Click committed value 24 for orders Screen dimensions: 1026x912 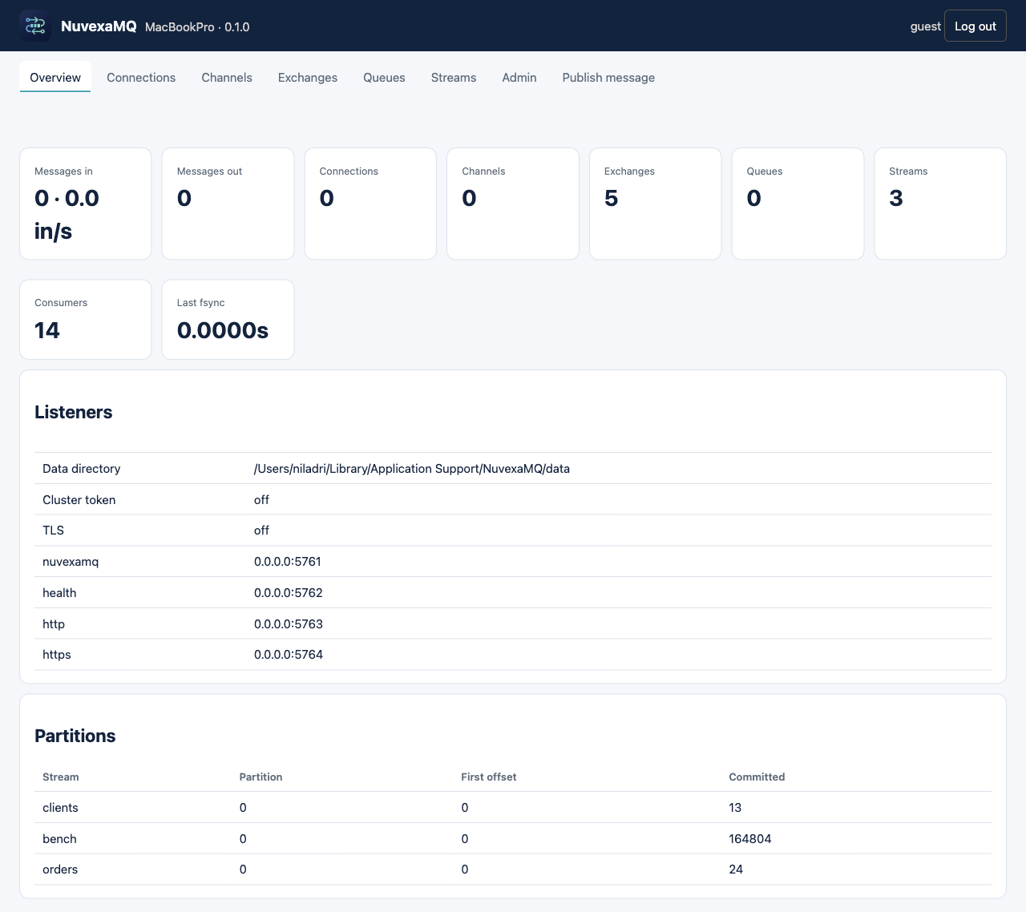click(x=736, y=870)
